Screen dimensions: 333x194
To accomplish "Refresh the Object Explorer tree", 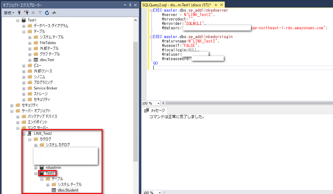I will (47, 13).
